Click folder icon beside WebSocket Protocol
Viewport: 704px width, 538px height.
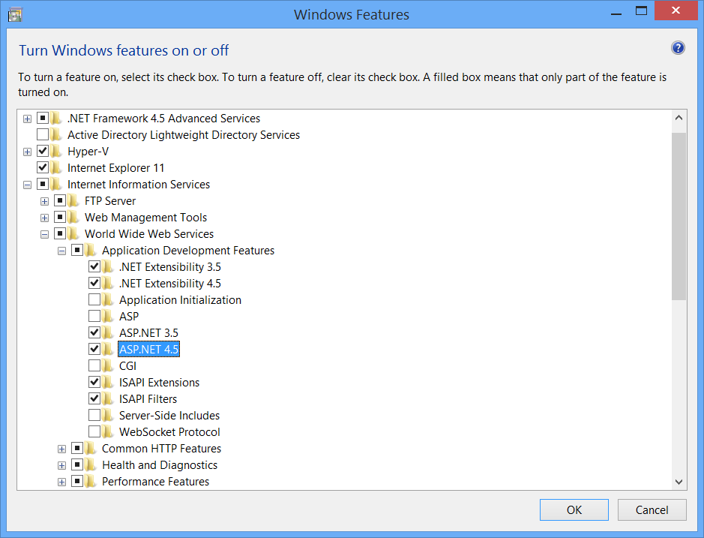108,432
